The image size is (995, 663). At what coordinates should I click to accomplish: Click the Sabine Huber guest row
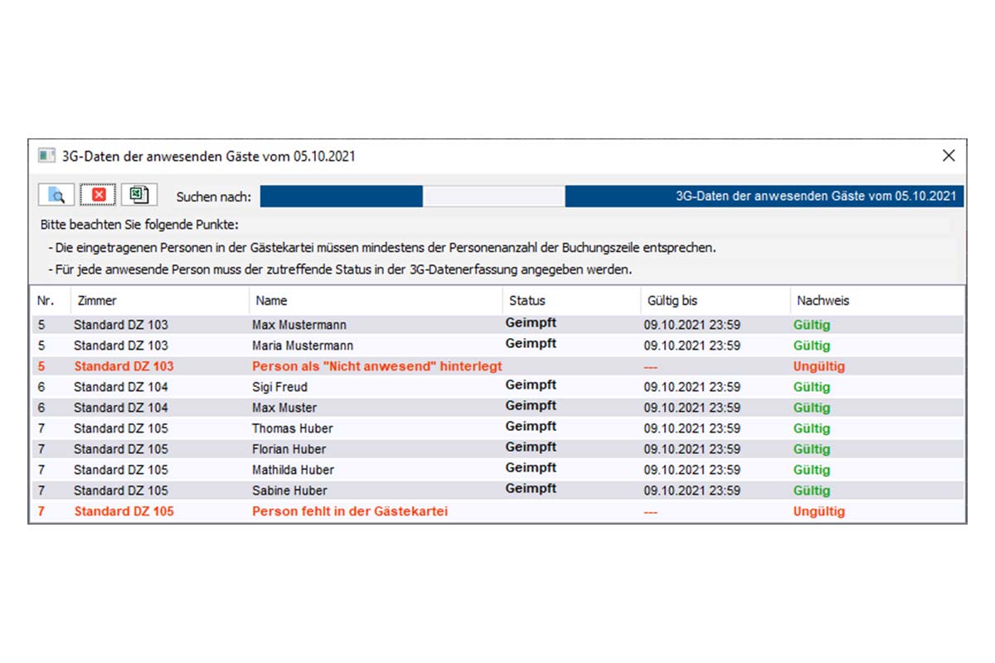click(x=289, y=491)
